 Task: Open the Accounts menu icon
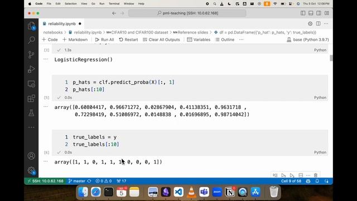point(31,156)
